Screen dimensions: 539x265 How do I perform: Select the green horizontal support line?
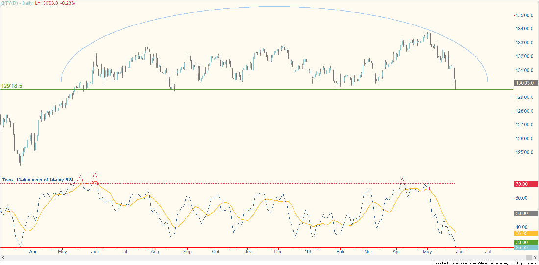(245, 90)
